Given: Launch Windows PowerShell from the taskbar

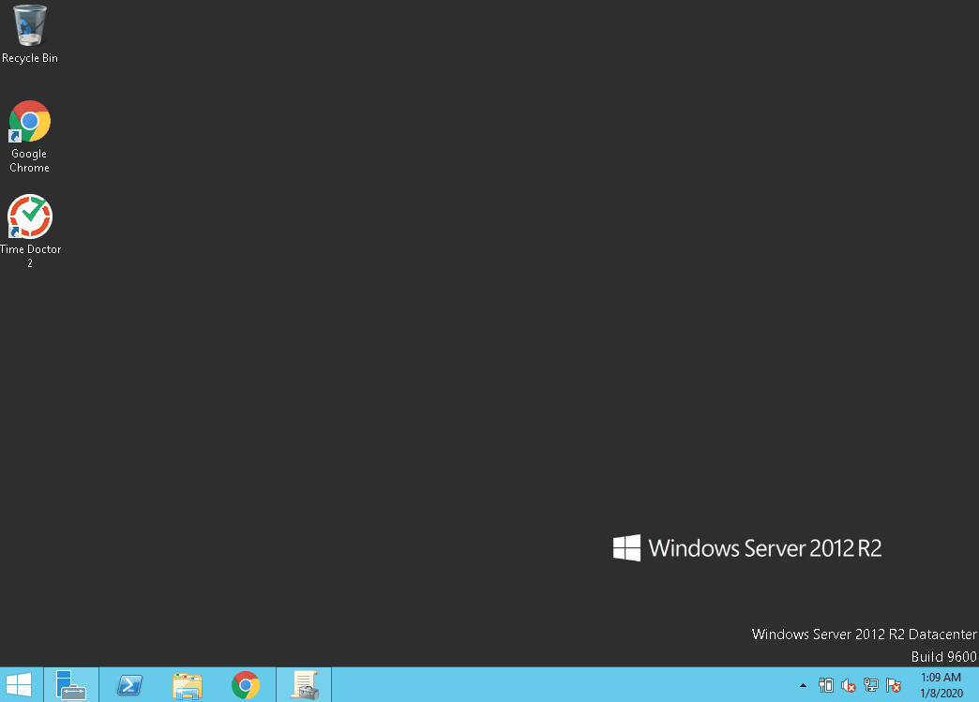Looking at the screenshot, I should (x=129, y=685).
